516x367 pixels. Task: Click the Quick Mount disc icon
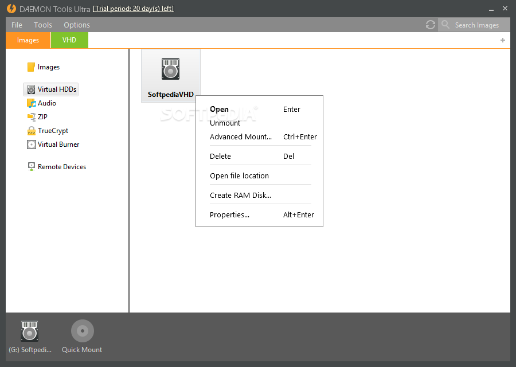pyautogui.click(x=83, y=331)
